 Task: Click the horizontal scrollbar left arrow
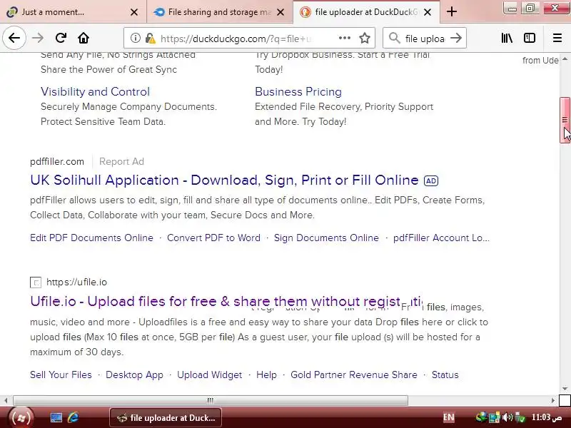(6, 400)
